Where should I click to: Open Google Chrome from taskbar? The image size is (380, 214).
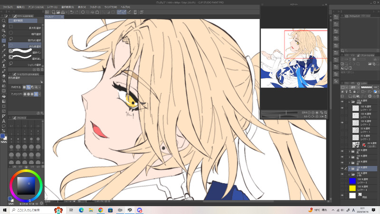100,210
